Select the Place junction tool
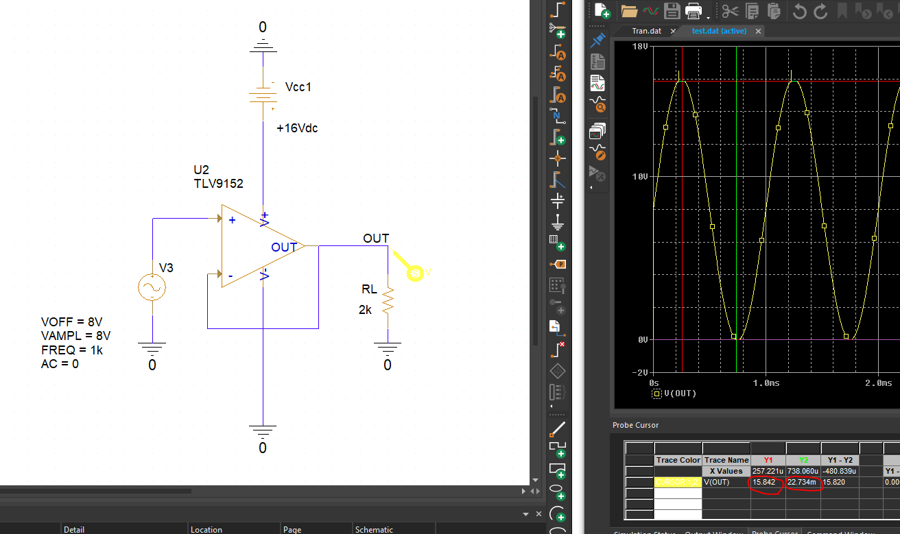The height and width of the screenshot is (534, 900). [x=558, y=158]
